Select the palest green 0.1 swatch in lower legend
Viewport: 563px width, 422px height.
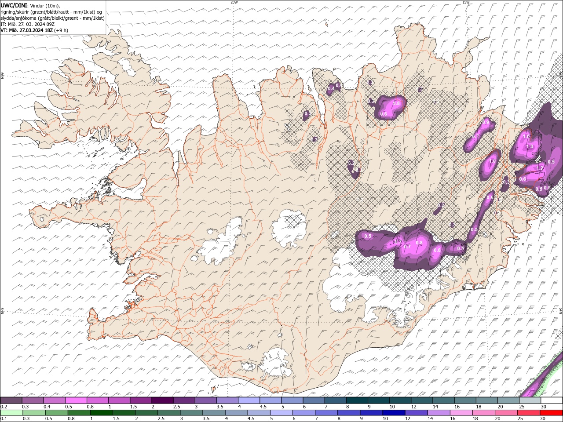(x=11, y=413)
